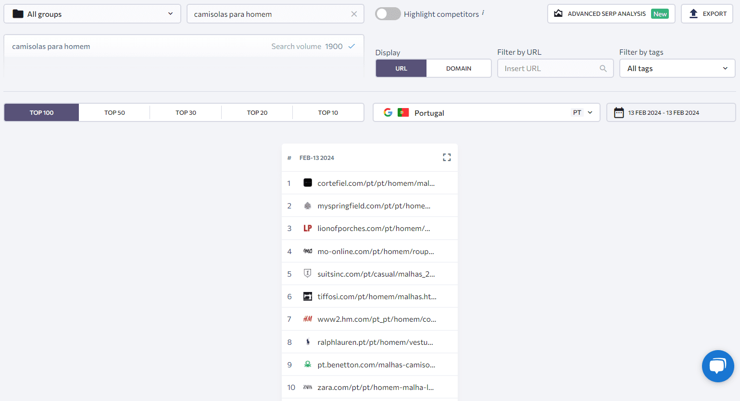Click the Portugal flag icon
This screenshot has height=401, width=740.
(x=403, y=112)
